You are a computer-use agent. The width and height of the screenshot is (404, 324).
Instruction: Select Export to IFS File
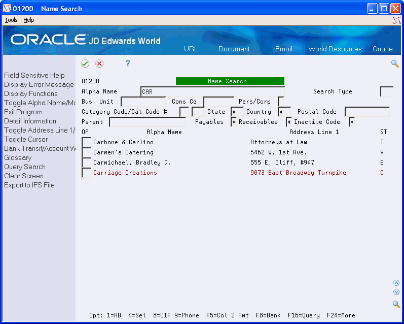click(x=29, y=185)
